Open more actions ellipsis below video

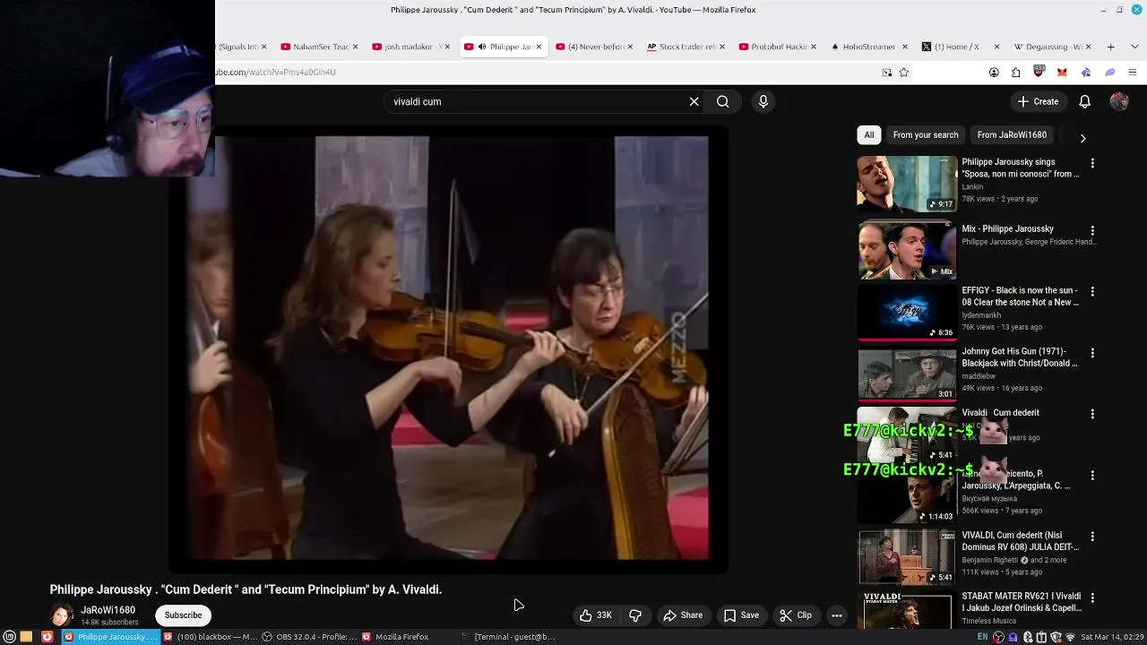coord(837,615)
